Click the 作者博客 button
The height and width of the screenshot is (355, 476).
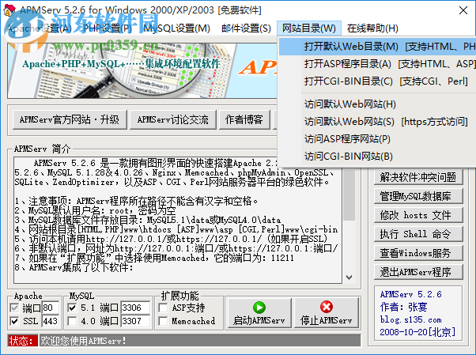(x=244, y=119)
